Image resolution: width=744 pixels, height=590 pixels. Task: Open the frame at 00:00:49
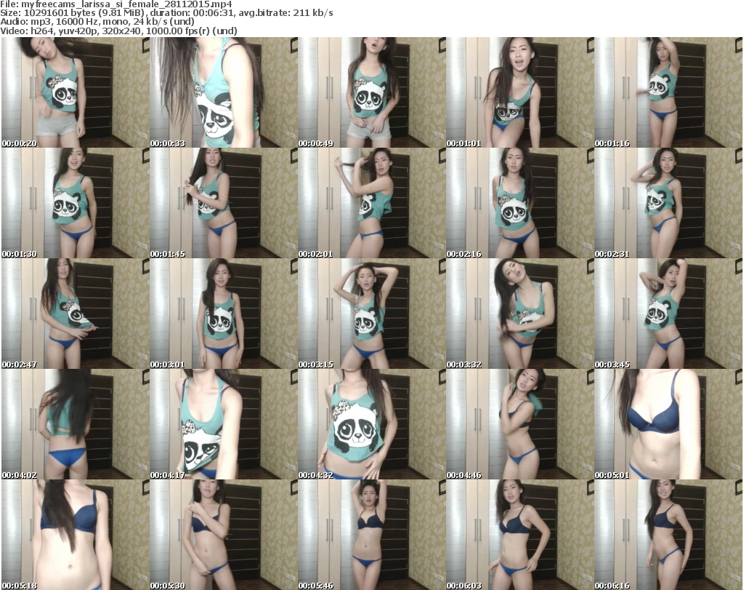(x=371, y=92)
